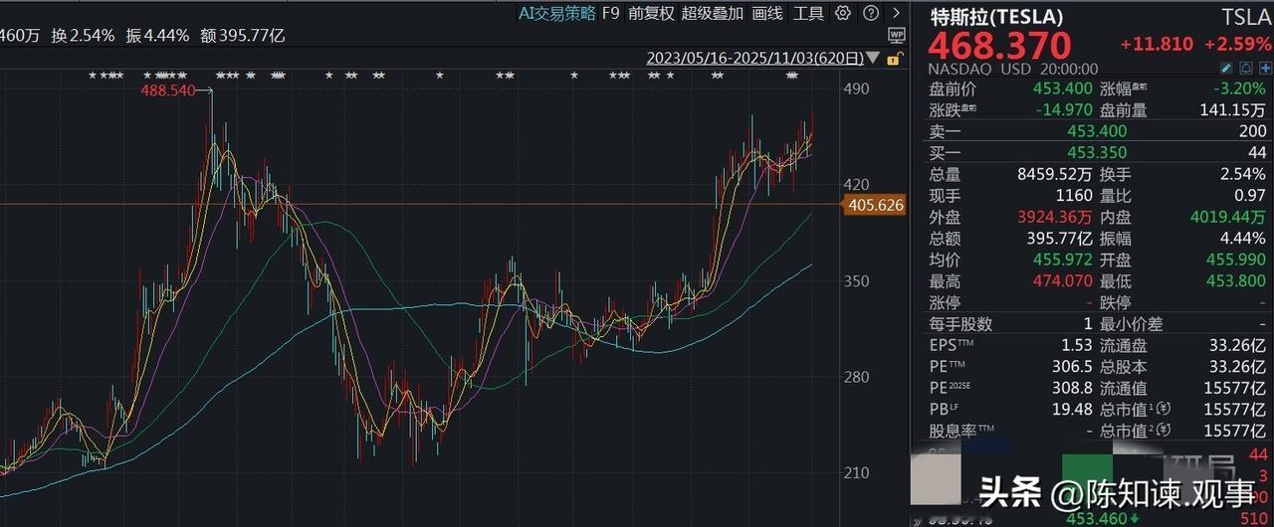
Task: Click 盘前量 value 141.15万
Action: (1231, 110)
